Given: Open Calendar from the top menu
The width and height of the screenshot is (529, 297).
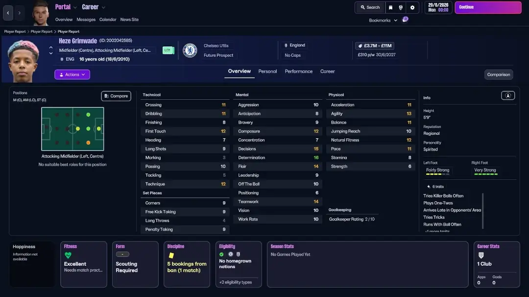Looking at the screenshot, I should point(108,20).
